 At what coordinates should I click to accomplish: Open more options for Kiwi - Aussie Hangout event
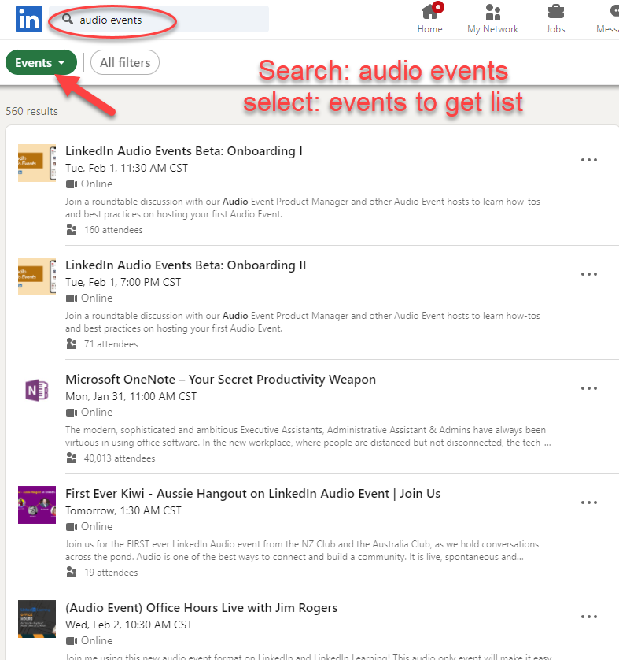589,502
